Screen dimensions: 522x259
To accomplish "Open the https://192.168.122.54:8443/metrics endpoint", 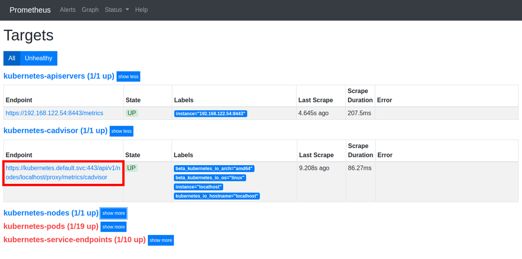I will coord(54,113).
